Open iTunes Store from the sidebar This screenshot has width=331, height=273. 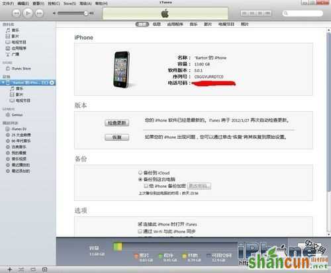(19, 69)
